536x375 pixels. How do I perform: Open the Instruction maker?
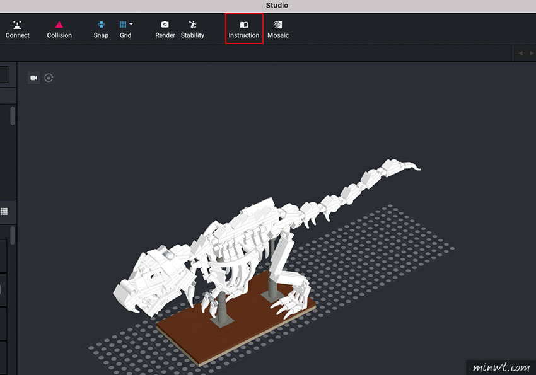point(244,30)
